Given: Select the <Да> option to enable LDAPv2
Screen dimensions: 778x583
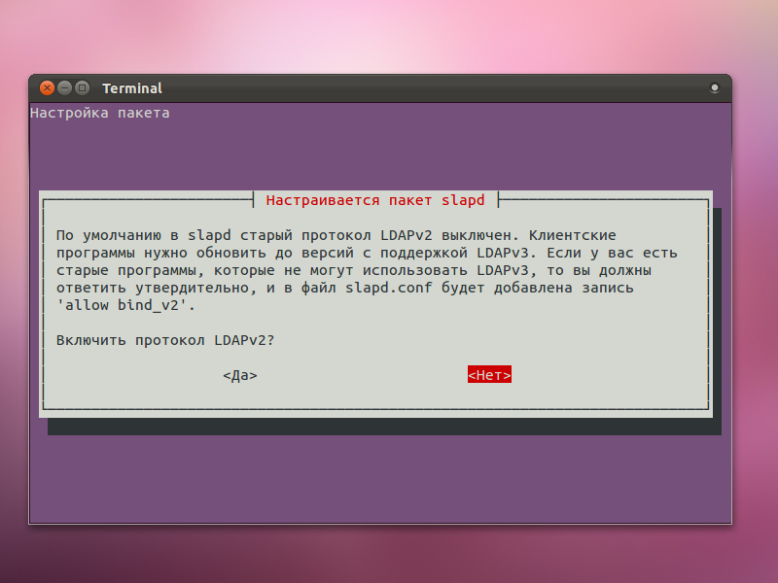Looking at the screenshot, I should [x=240, y=375].
